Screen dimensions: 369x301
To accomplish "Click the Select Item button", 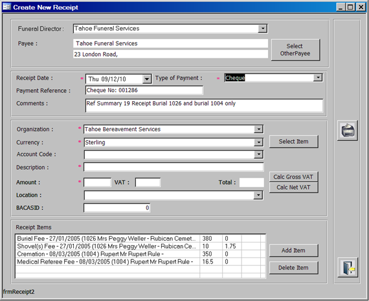I will pos(293,141).
